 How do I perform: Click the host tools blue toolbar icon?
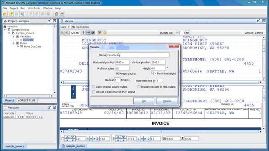(x=22, y=14)
